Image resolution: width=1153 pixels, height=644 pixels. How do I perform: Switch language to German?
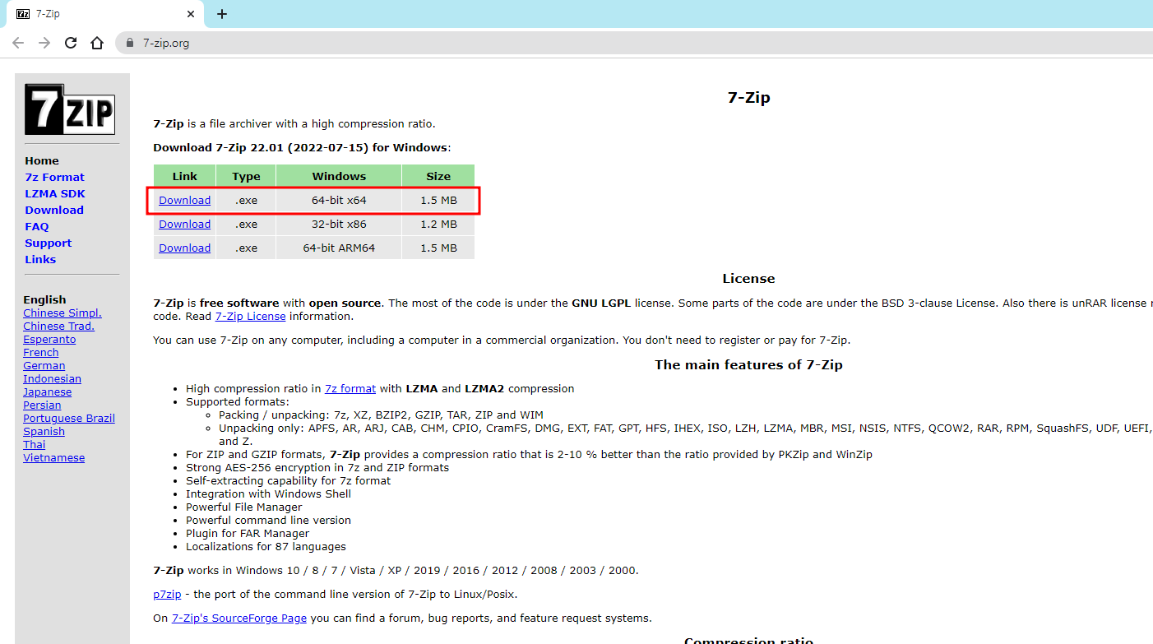pyautogui.click(x=44, y=366)
